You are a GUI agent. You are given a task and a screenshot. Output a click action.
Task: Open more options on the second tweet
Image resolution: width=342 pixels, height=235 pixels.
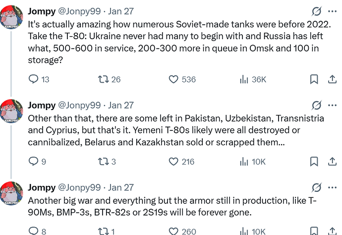(332, 105)
